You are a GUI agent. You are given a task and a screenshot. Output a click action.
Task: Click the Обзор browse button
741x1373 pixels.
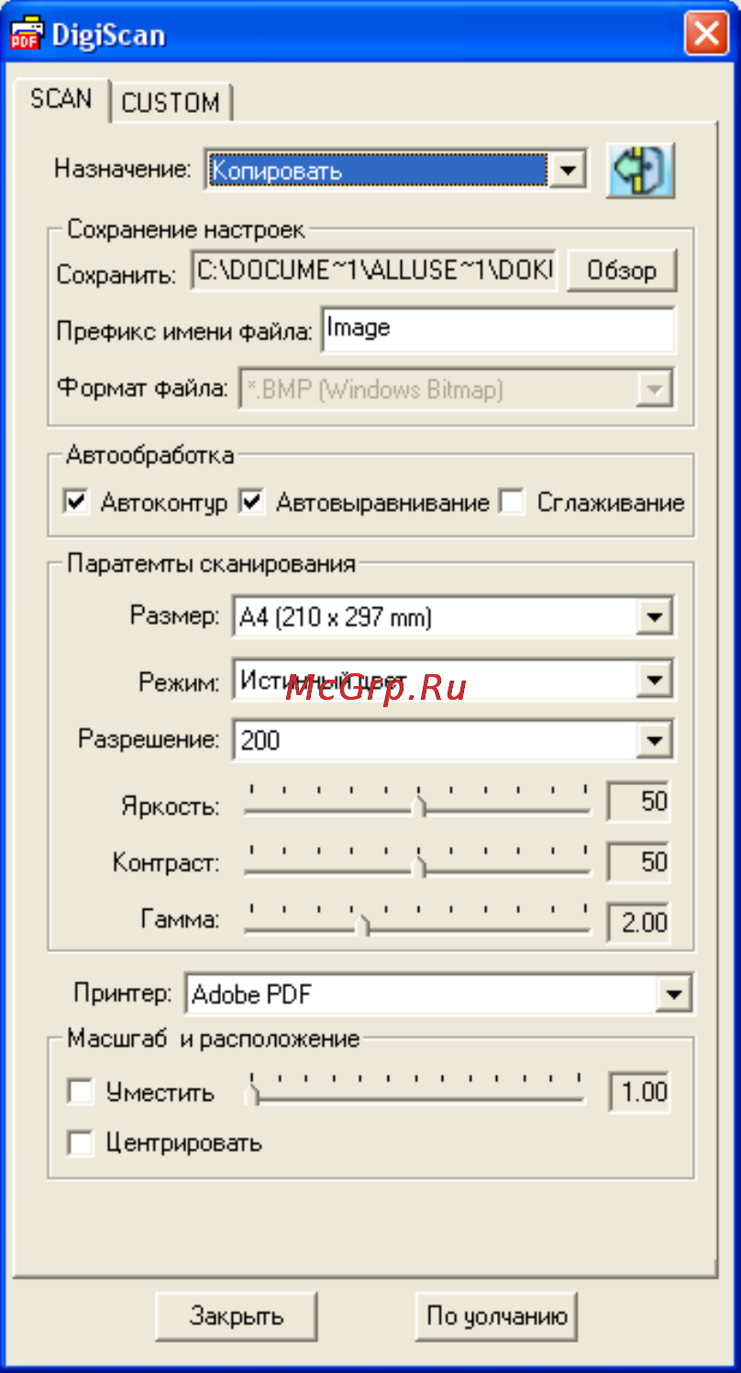(x=621, y=271)
